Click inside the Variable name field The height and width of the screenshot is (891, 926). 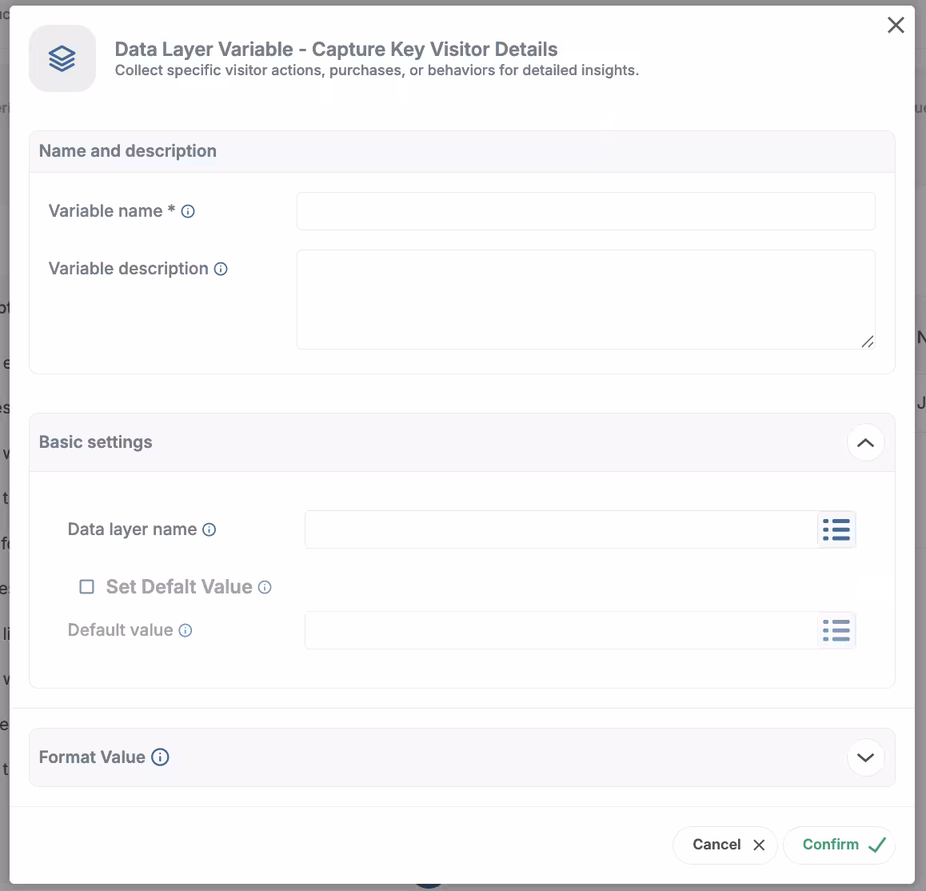(x=585, y=211)
